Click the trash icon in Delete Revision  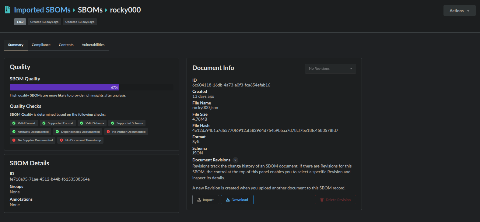point(322,200)
